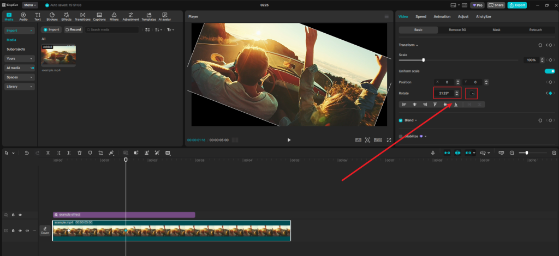The height and width of the screenshot is (256, 559).
Task: Turn off the Uniform scale switch
Action: tap(550, 71)
